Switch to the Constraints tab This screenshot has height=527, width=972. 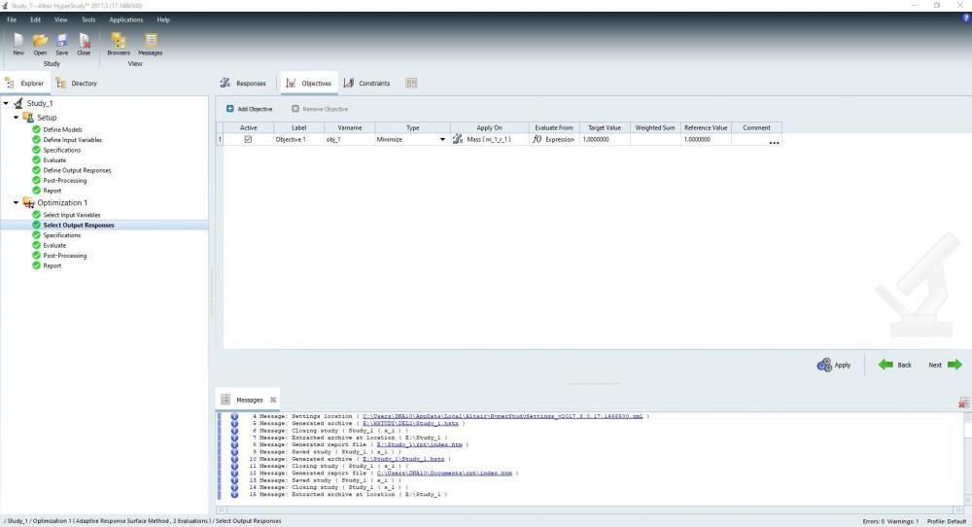click(x=367, y=83)
